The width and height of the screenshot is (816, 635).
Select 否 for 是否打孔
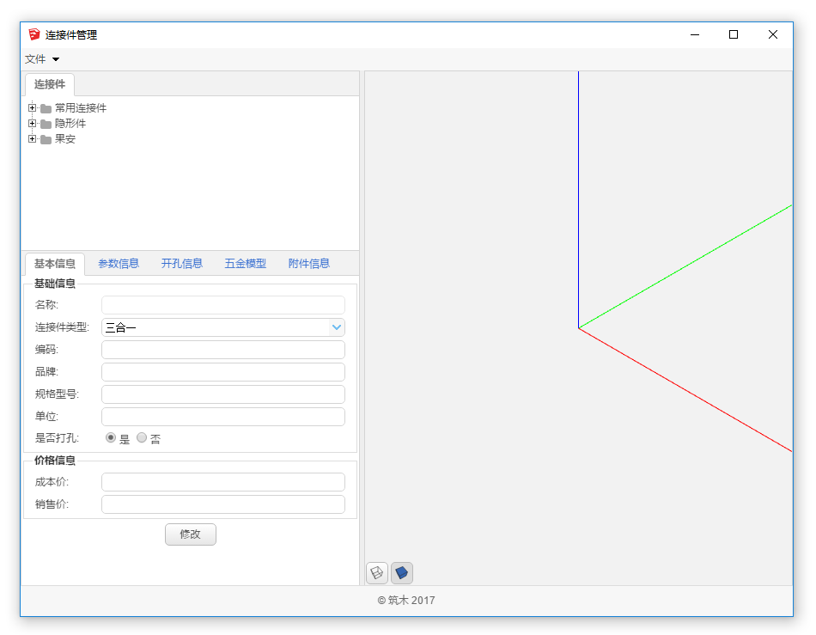point(142,438)
